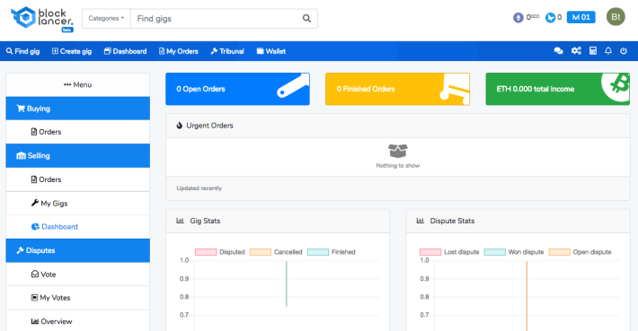Toggle Won dispute legend swatch

[x=495, y=252]
